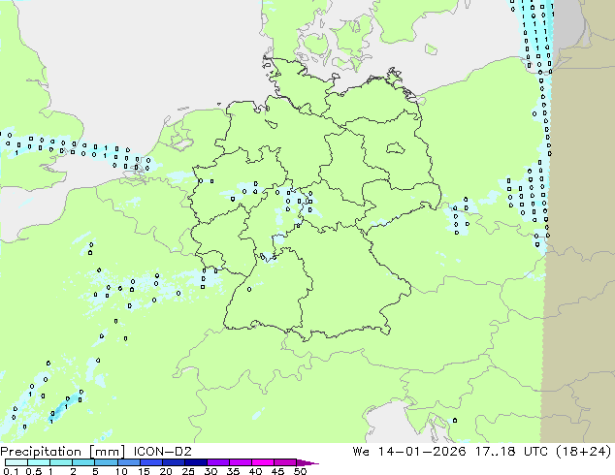Viewport: 615px width, 475px height.
Task: Click the 'Precipitation' title text
Action: click(x=41, y=452)
